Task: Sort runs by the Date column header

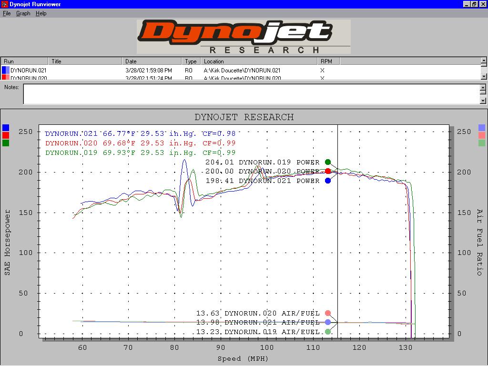Action: (152, 61)
